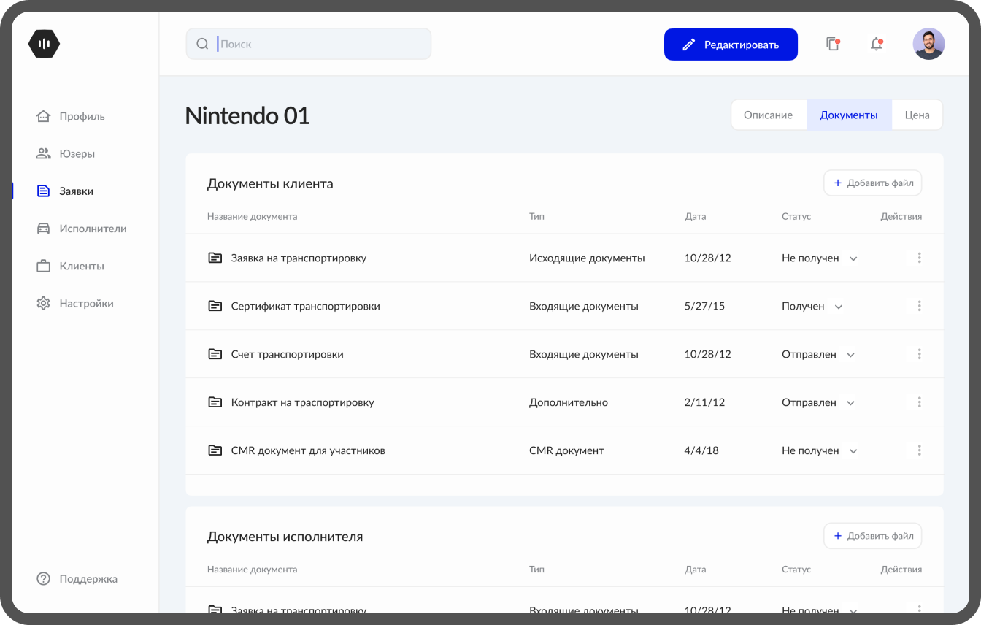Open the user profile avatar
The height and width of the screenshot is (625, 981).
[x=928, y=45]
